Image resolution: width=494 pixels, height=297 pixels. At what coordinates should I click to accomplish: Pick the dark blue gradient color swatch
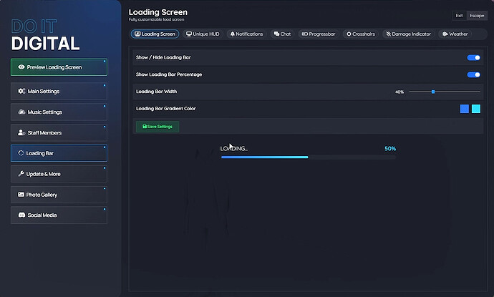(465, 109)
